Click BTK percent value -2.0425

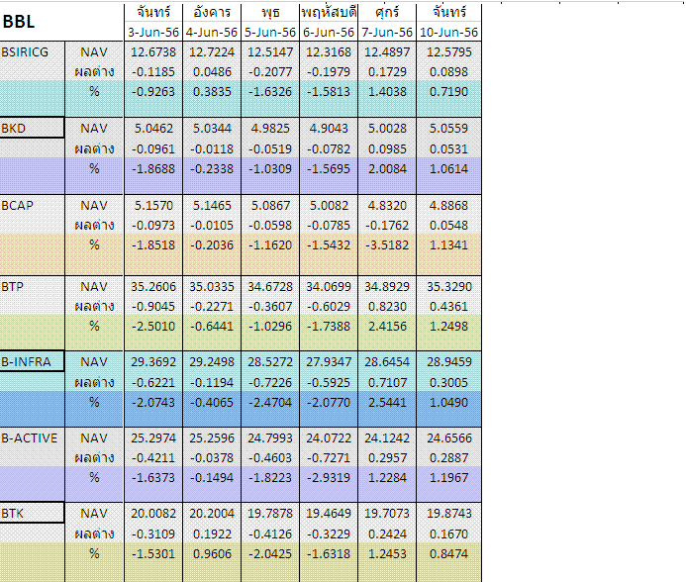pyautogui.click(x=270, y=553)
